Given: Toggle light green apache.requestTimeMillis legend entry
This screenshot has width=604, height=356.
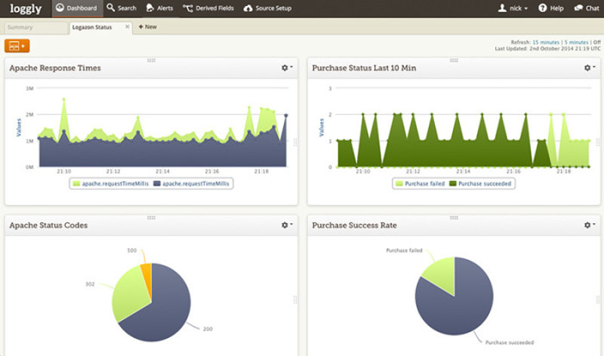Looking at the screenshot, I should tap(110, 183).
